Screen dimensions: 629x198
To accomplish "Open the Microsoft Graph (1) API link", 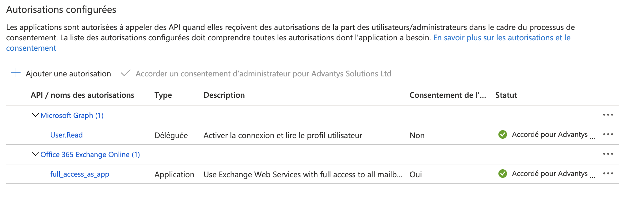I will 72,116.
